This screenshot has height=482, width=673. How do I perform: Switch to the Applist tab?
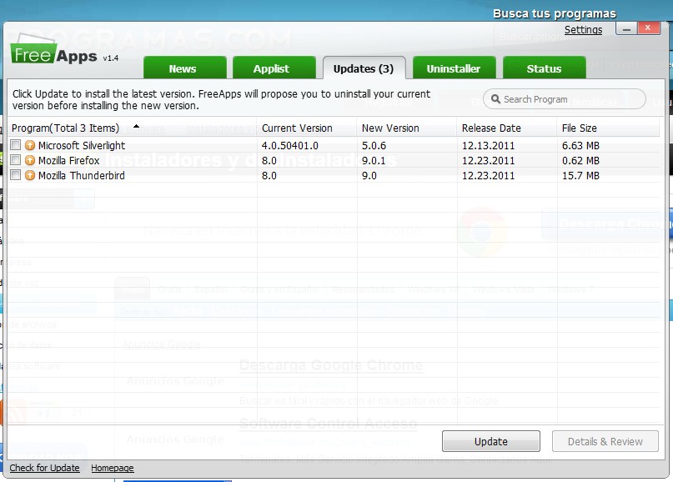pos(274,68)
